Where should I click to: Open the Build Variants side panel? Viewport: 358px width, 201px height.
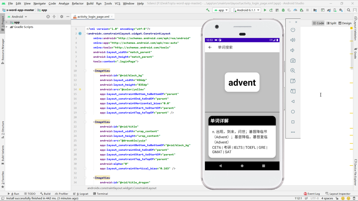3,155
